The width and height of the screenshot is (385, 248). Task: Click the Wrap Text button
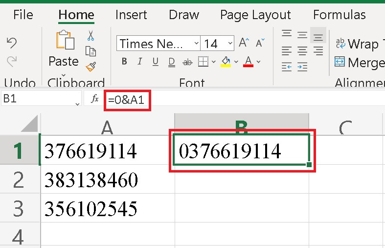[x=357, y=44]
